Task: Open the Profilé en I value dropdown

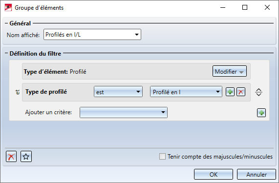Action: pyautogui.click(x=186, y=92)
